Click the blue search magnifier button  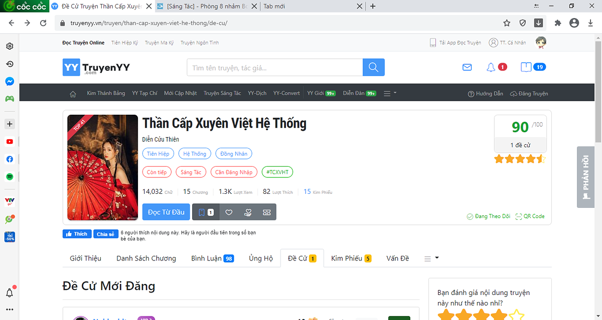(373, 68)
